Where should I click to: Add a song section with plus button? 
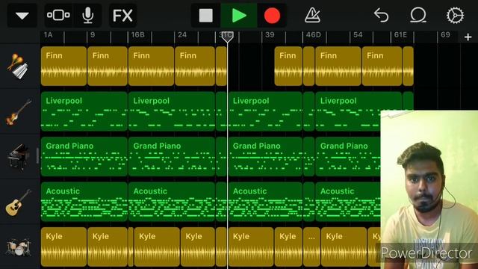tap(468, 37)
